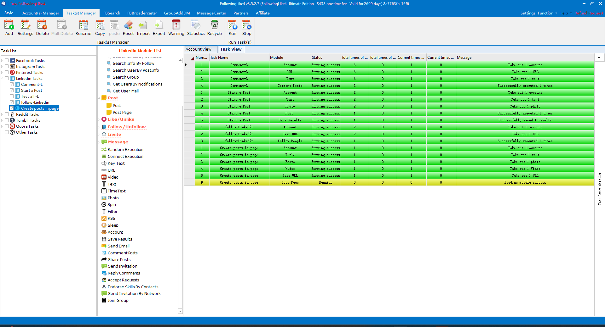
Task: Expand the Like/Unlike module group
Action: point(99,119)
